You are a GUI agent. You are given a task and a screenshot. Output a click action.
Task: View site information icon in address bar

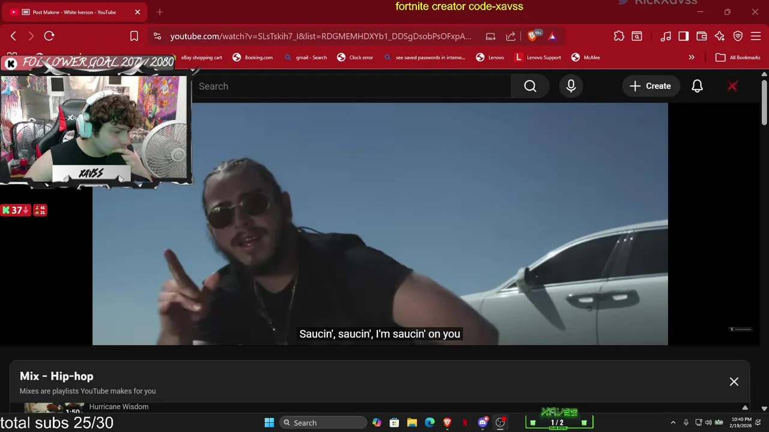[x=157, y=36]
